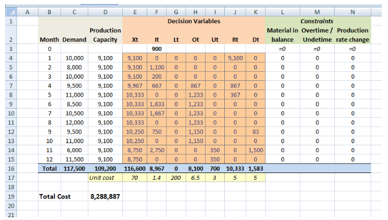Select row 3 header
Viewport: 388px width, 220px height.
click(11, 49)
